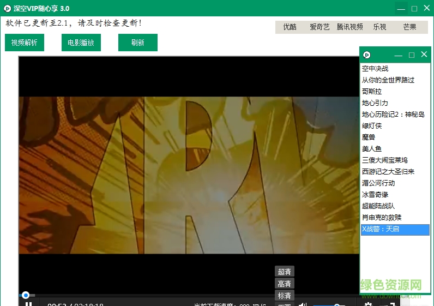Switch to the 芒果 tab
This screenshot has height=306, width=434.
click(x=409, y=27)
